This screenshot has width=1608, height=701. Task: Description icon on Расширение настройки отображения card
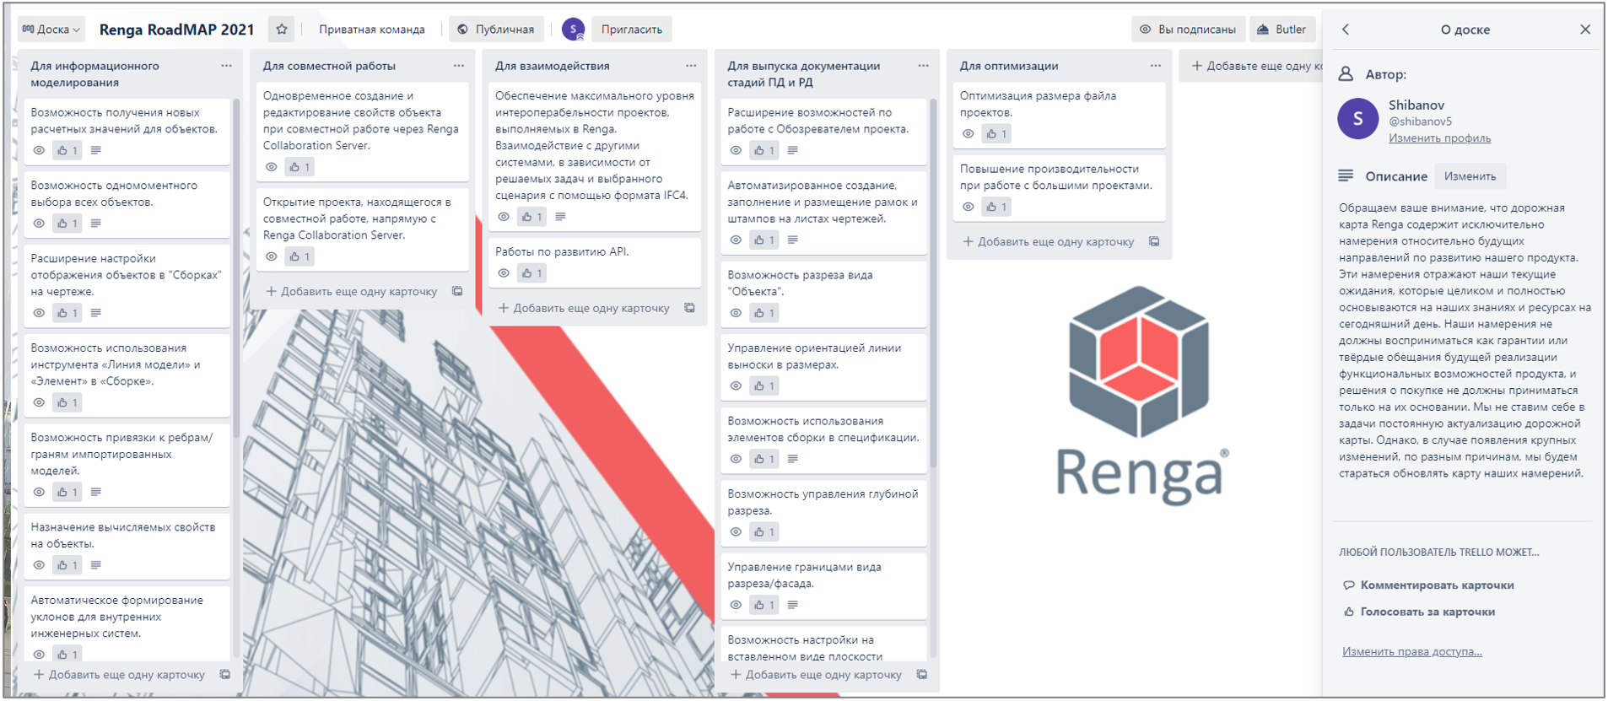pos(95,313)
